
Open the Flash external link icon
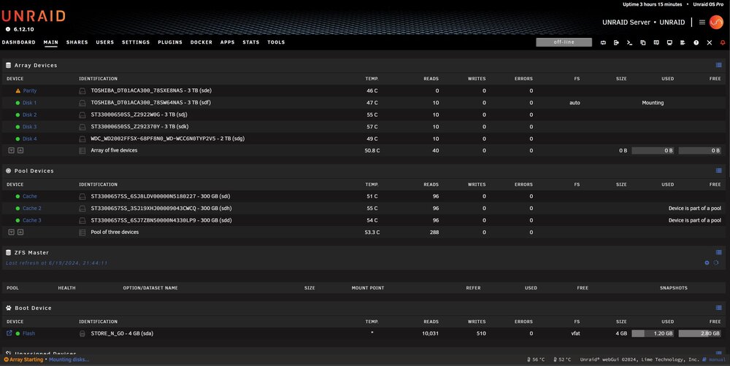pos(9,333)
